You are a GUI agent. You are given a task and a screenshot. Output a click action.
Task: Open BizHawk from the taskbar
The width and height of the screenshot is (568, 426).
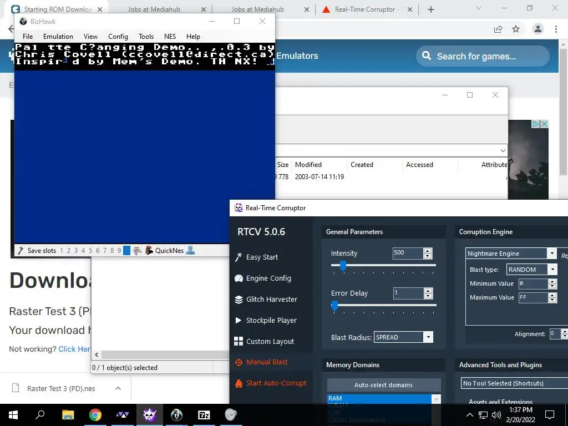pyautogui.click(x=177, y=415)
